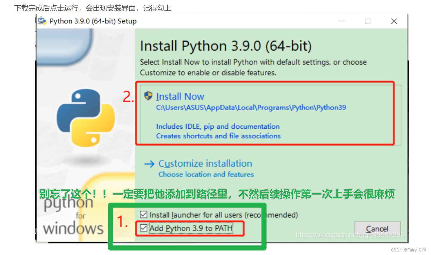The height and width of the screenshot is (255, 431).
Task: Click the Cancel button
Action: pos(377,229)
